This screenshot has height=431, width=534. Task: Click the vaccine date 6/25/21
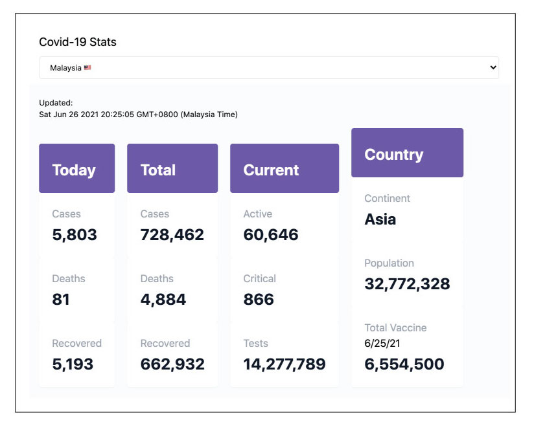coord(382,343)
